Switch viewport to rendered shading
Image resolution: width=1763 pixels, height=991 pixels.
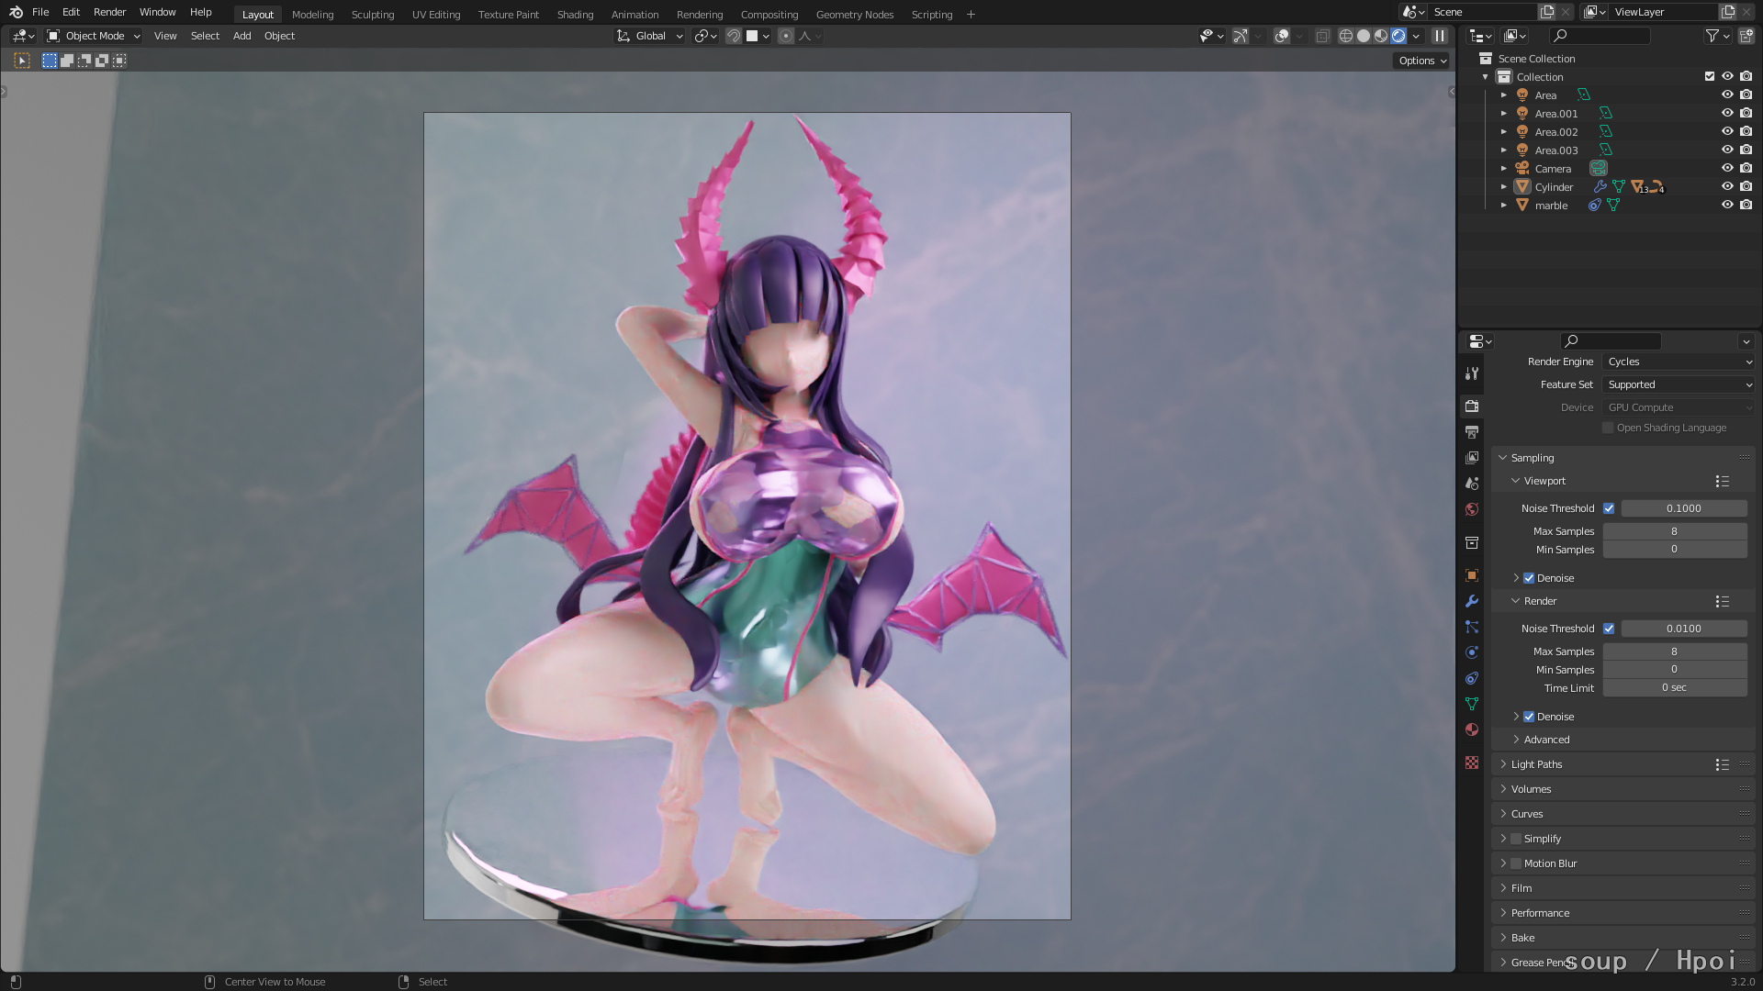[1398, 36]
